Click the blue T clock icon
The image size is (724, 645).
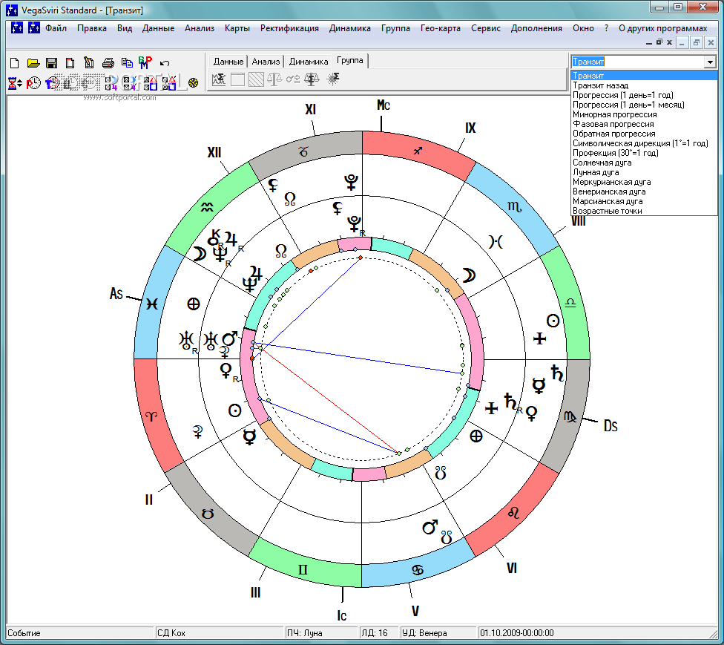(52, 83)
